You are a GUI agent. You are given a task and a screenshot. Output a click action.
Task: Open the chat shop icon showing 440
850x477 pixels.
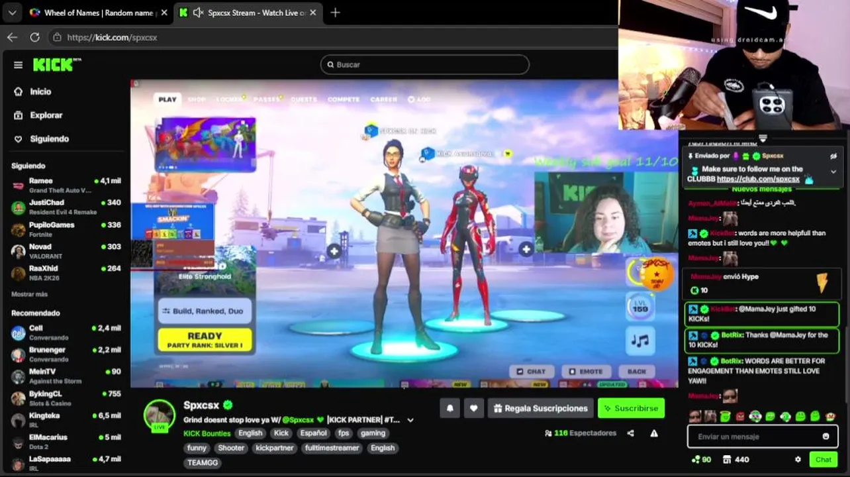pyautogui.click(x=735, y=460)
